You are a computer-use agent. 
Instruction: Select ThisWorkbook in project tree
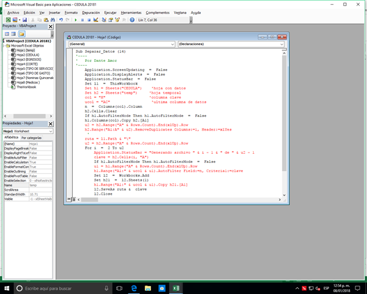[26, 87]
